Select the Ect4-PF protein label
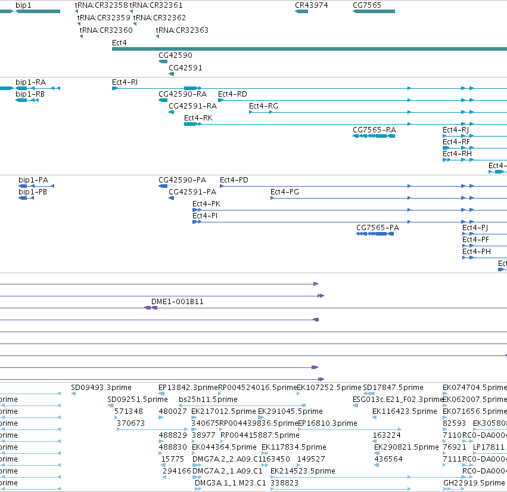507x492 pixels. click(475, 240)
